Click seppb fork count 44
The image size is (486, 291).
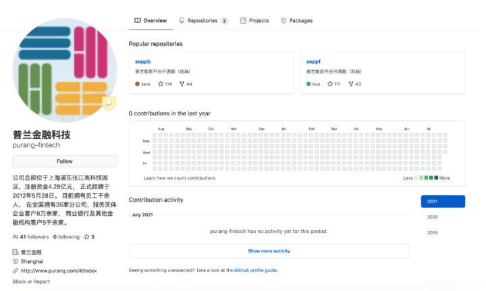[189, 84]
